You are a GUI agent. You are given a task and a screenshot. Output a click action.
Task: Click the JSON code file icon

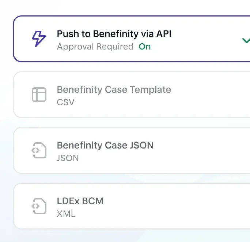click(x=39, y=150)
